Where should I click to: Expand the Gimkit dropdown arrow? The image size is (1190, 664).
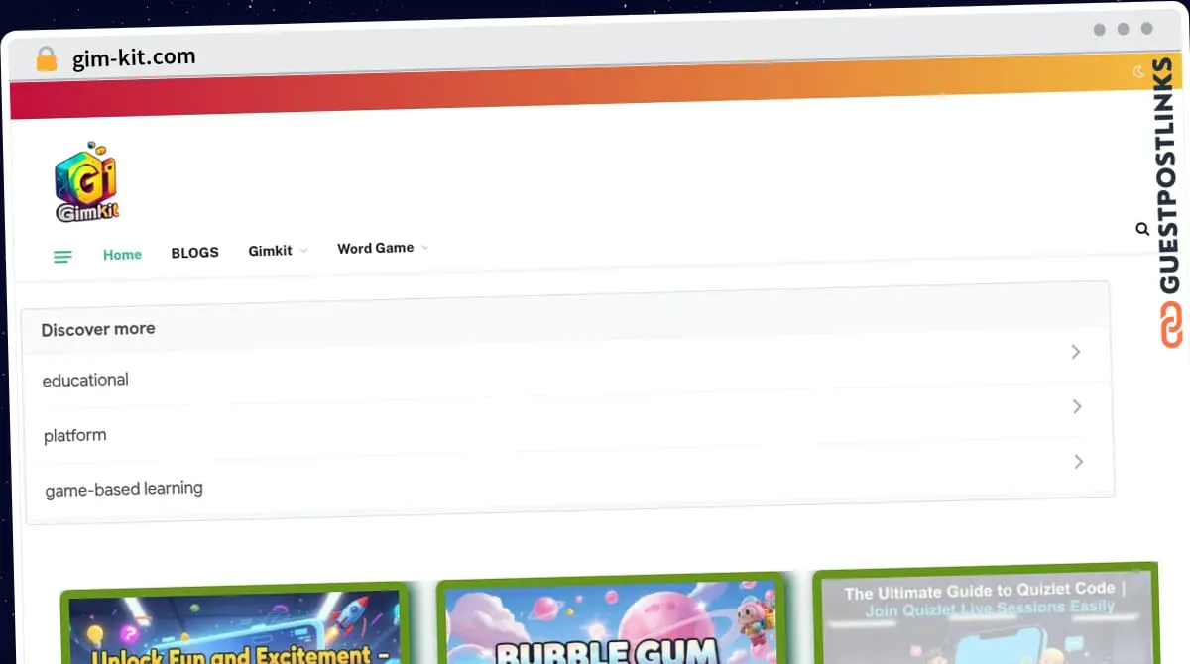303,251
